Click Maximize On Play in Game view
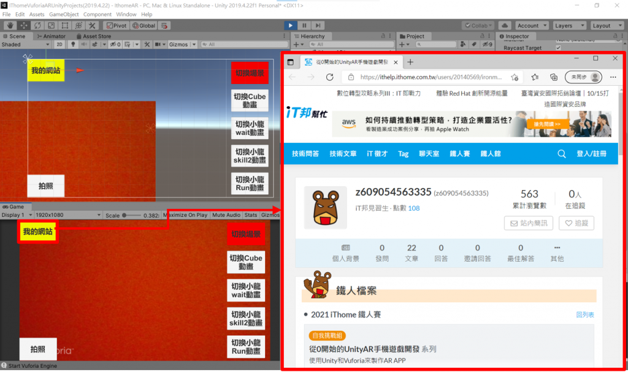The width and height of the screenshot is (628, 372). (x=185, y=215)
